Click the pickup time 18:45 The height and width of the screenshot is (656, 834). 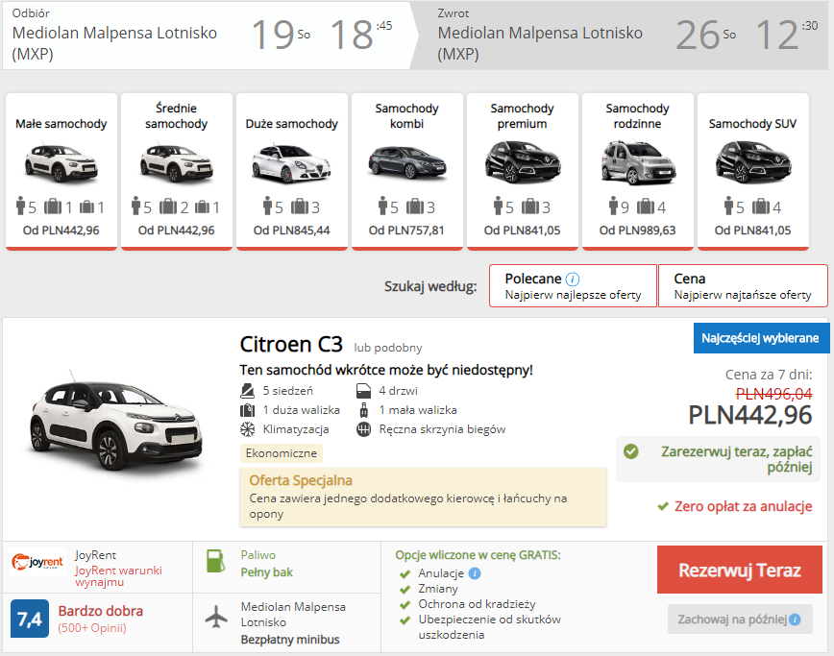(x=360, y=35)
